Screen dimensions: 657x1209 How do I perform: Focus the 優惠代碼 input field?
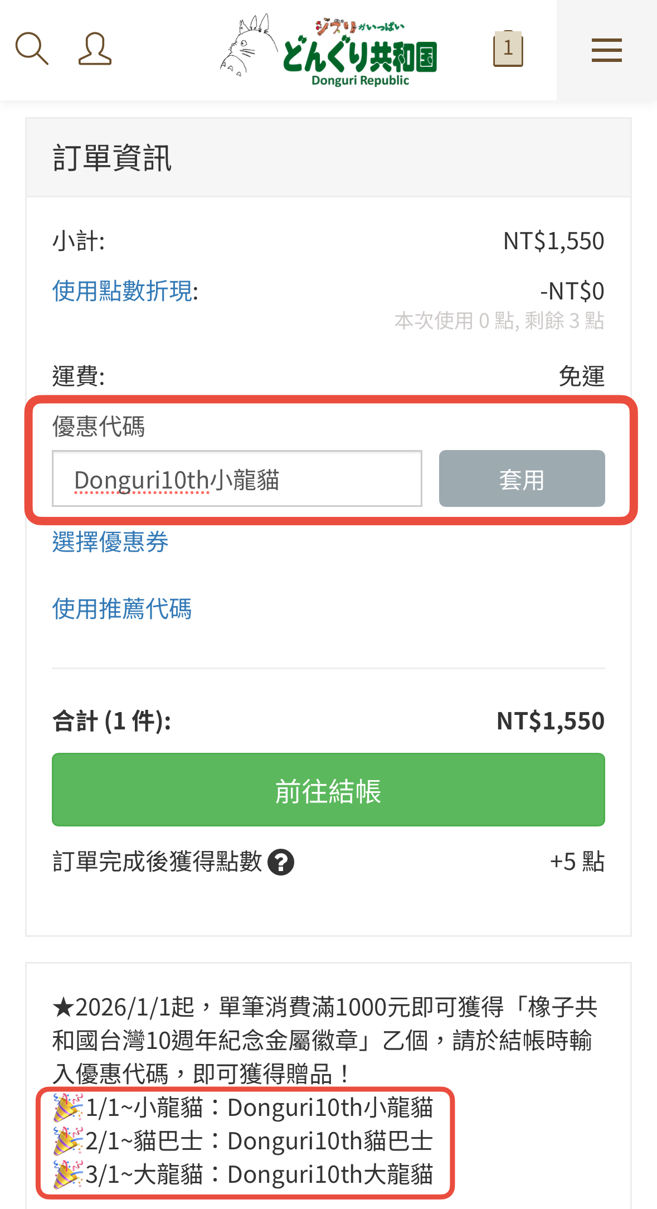coord(237,479)
